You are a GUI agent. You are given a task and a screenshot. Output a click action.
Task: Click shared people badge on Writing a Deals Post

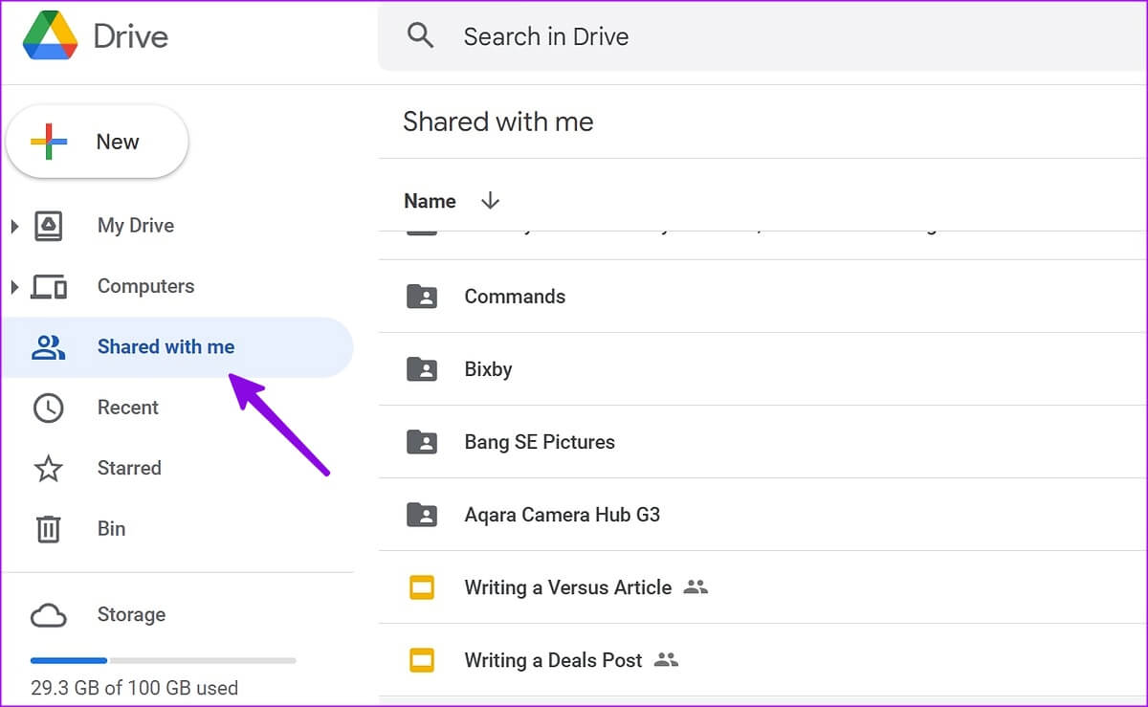(x=666, y=660)
